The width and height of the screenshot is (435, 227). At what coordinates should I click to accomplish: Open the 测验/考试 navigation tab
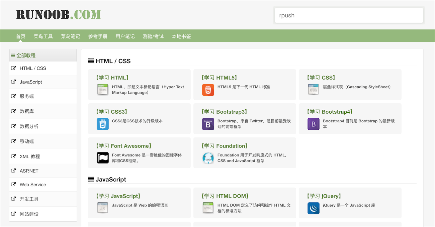point(153,36)
